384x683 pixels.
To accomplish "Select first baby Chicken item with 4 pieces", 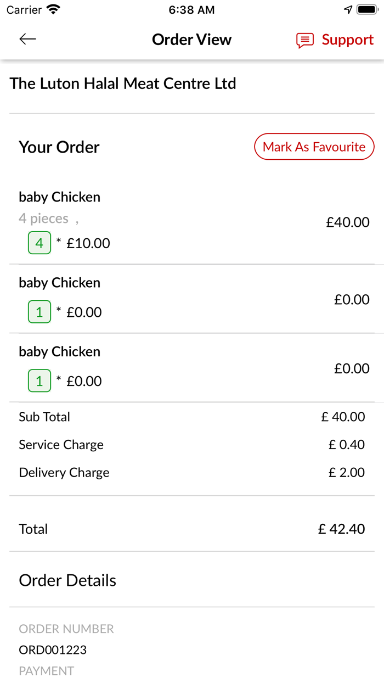I will pyautogui.click(x=59, y=197).
